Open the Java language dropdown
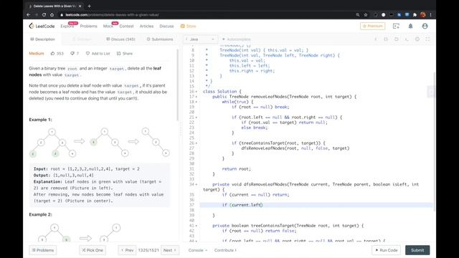Viewport: 459px width, 258px height. point(200,39)
